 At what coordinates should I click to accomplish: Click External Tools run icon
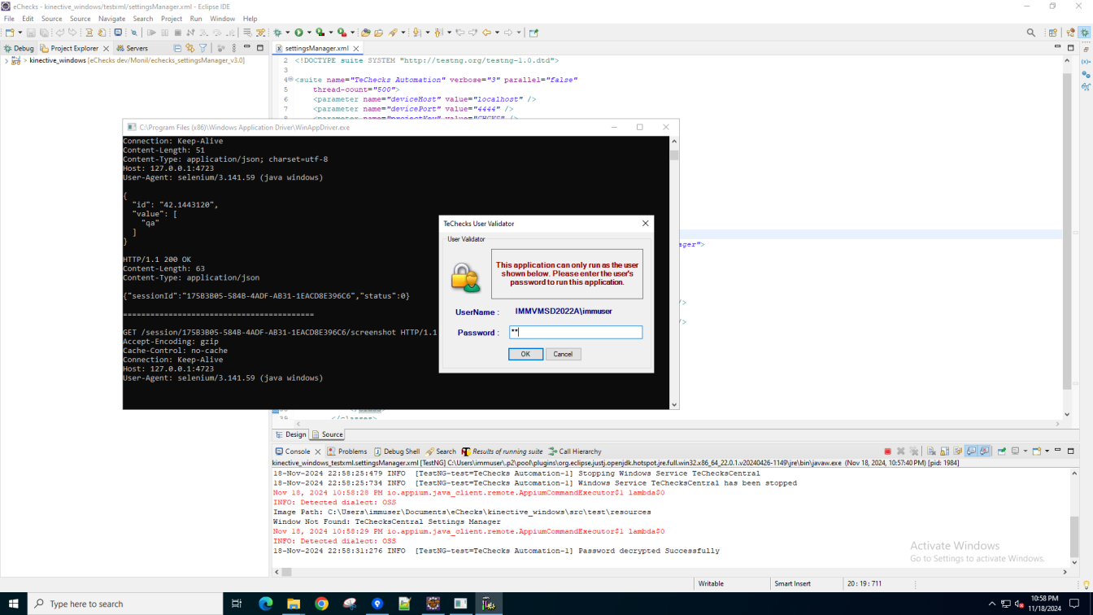pyautogui.click(x=342, y=33)
